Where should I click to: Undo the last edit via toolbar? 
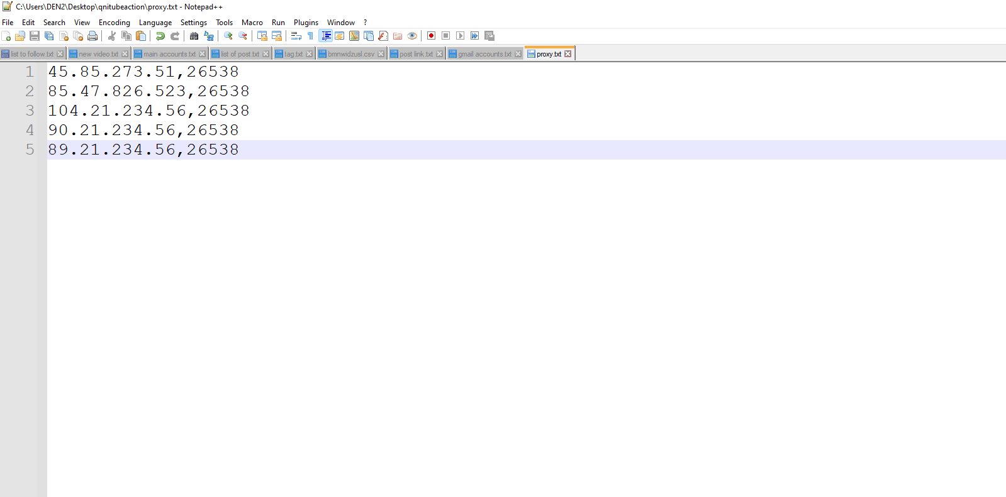click(160, 36)
